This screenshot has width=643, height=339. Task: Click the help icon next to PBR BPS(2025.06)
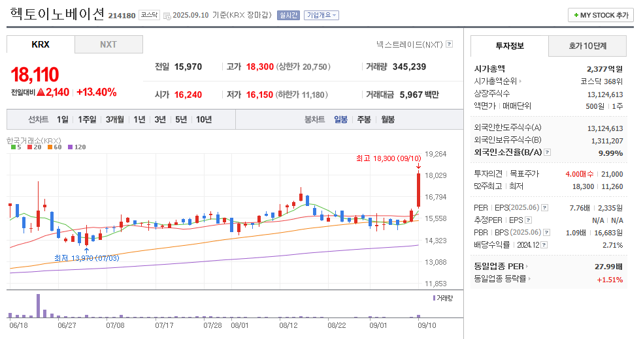(547, 233)
